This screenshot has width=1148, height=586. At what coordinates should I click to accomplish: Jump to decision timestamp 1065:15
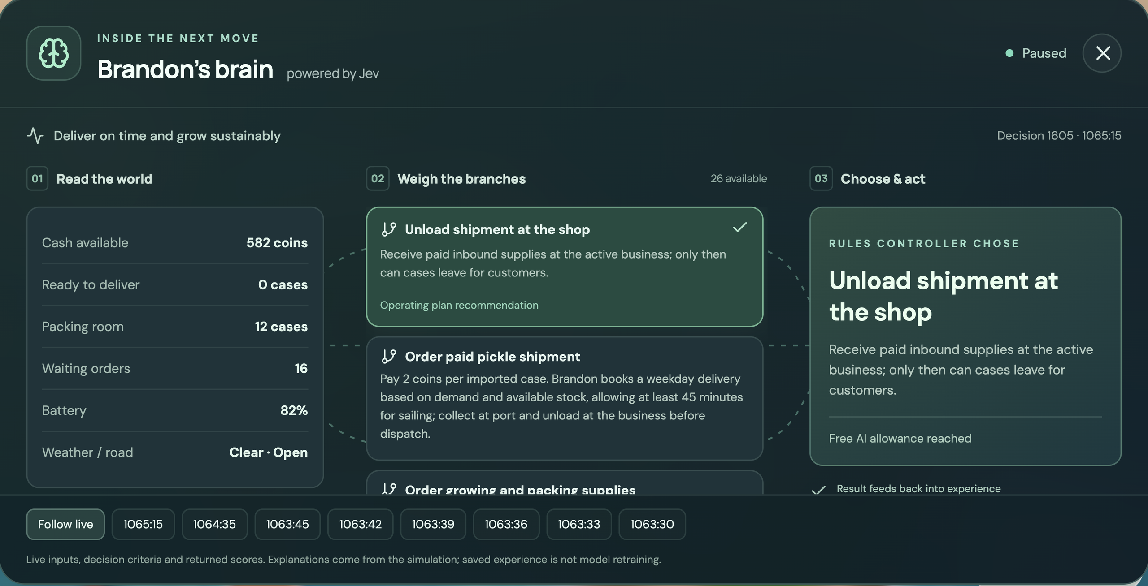point(143,524)
